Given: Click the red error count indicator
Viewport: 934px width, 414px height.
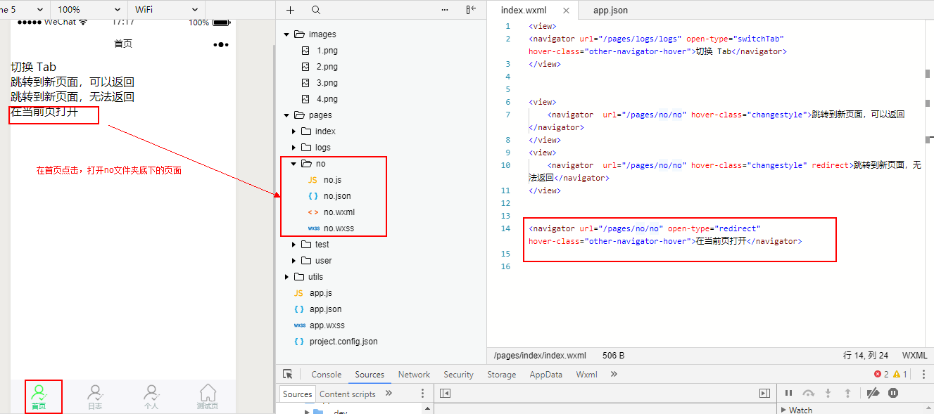Looking at the screenshot, I should coord(881,375).
